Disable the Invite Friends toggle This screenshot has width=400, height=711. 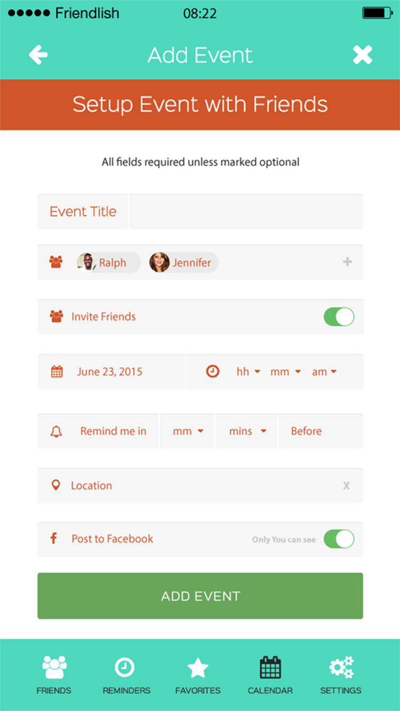point(339,317)
